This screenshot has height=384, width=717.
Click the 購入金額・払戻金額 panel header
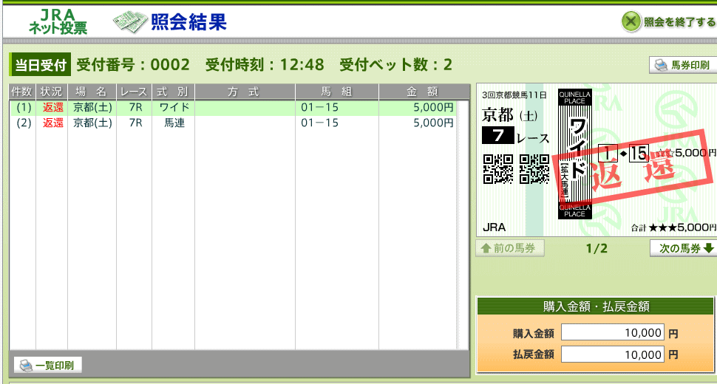[x=596, y=306]
